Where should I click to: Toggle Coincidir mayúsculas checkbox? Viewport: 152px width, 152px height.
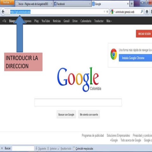[74, 149]
